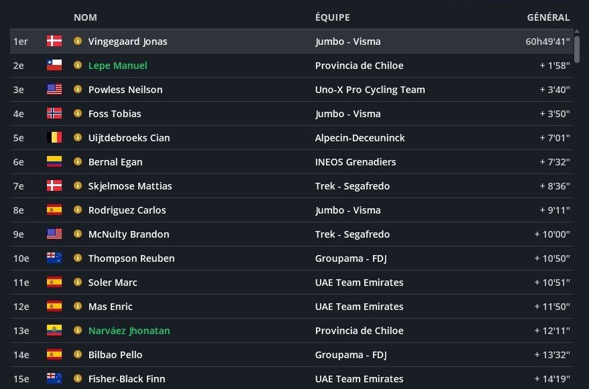Open info icon beside Thompson Reuben

(x=78, y=258)
